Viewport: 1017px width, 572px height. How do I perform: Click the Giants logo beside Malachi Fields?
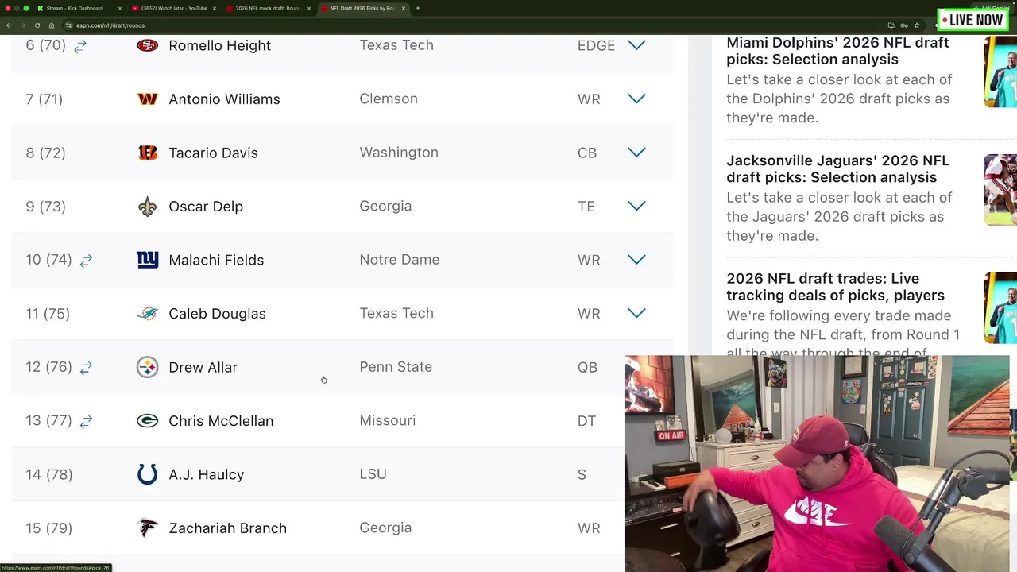pos(147,260)
